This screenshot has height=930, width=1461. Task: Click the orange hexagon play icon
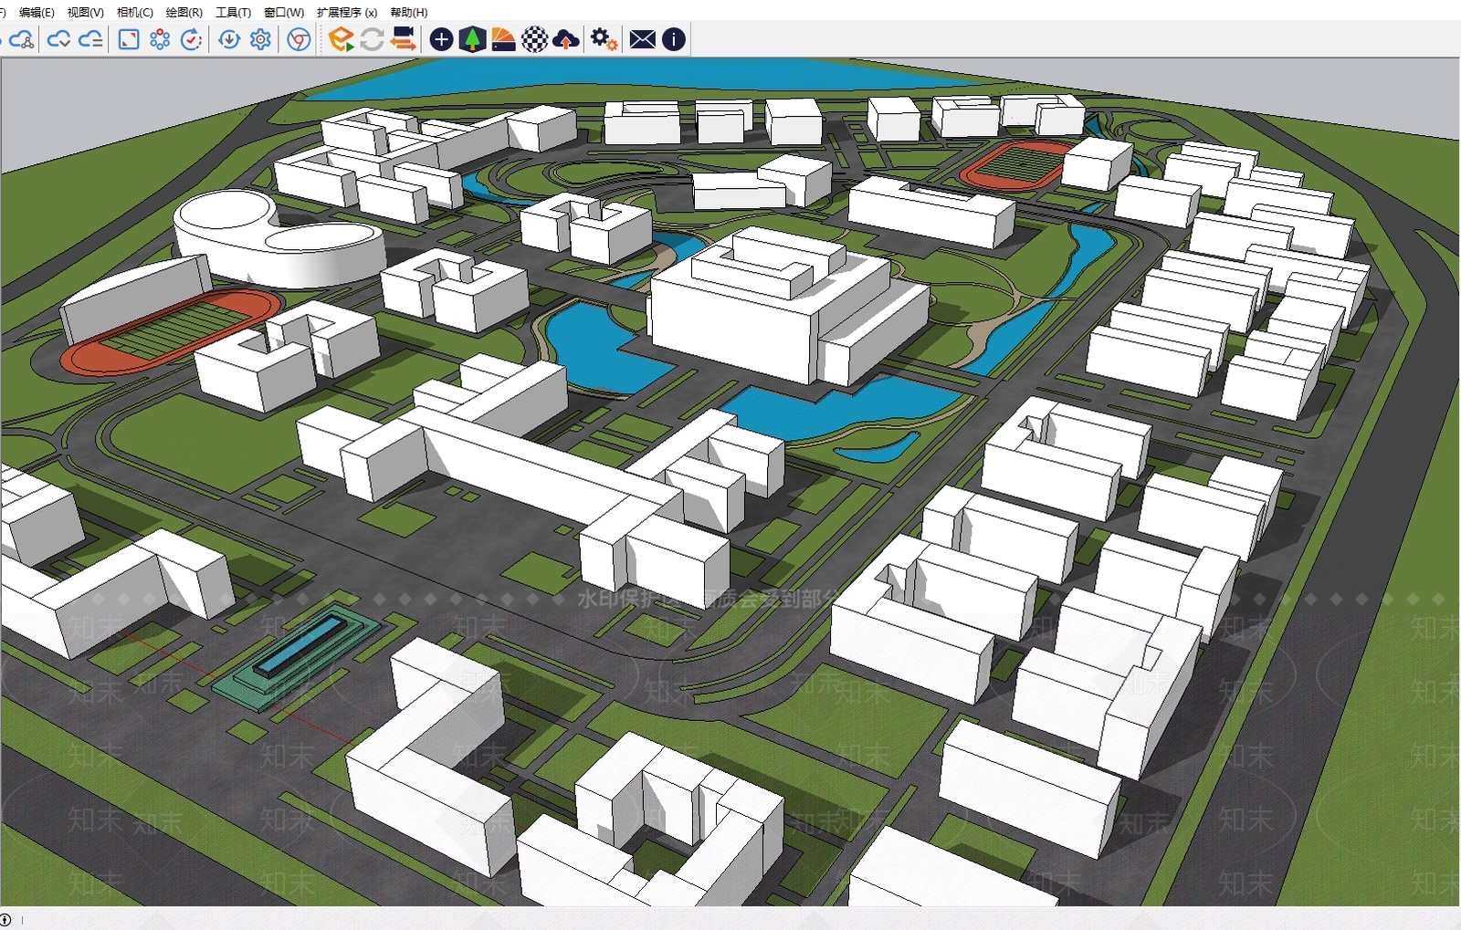341,39
